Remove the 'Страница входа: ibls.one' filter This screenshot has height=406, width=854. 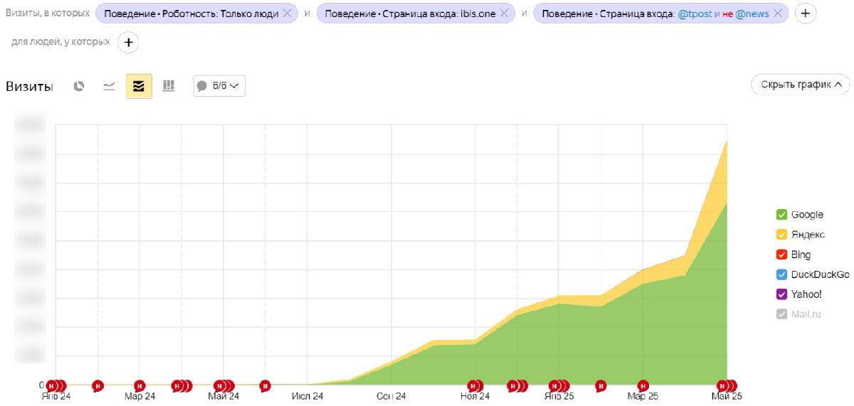pyautogui.click(x=504, y=14)
